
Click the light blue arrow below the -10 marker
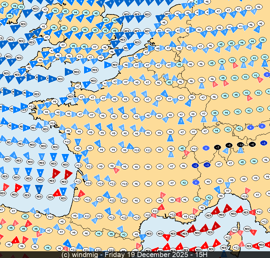tap(240, 151)
